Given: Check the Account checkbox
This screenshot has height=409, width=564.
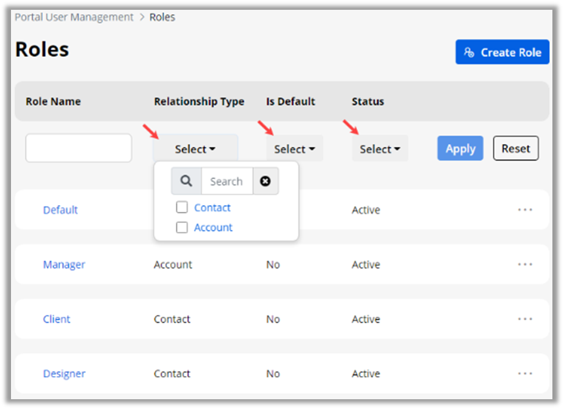Looking at the screenshot, I should (x=182, y=227).
